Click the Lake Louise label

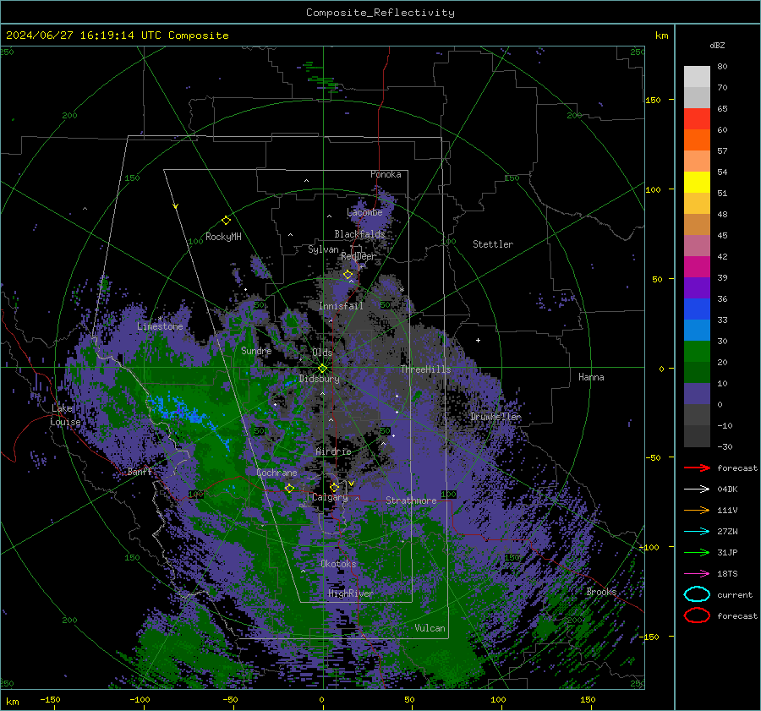[x=65, y=415]
